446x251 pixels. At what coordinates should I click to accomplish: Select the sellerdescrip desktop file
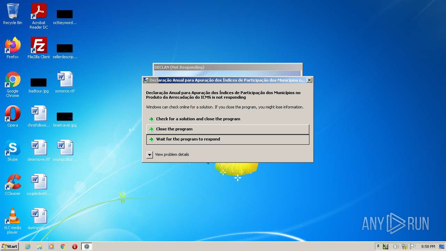(x=65, y=51)
